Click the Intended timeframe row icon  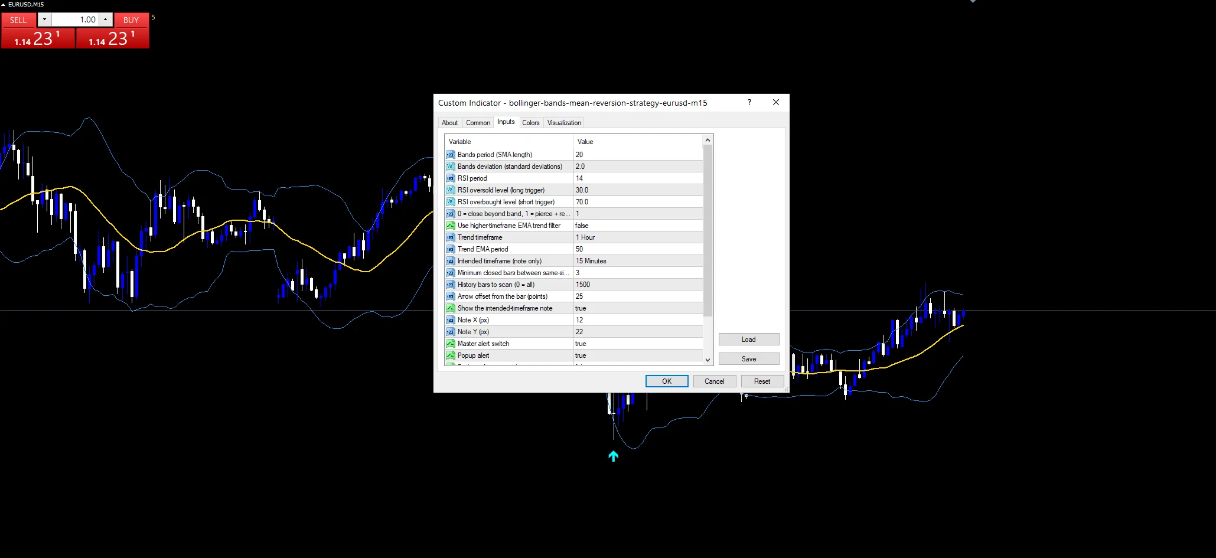pyautogui.click(x=450, y=261)
